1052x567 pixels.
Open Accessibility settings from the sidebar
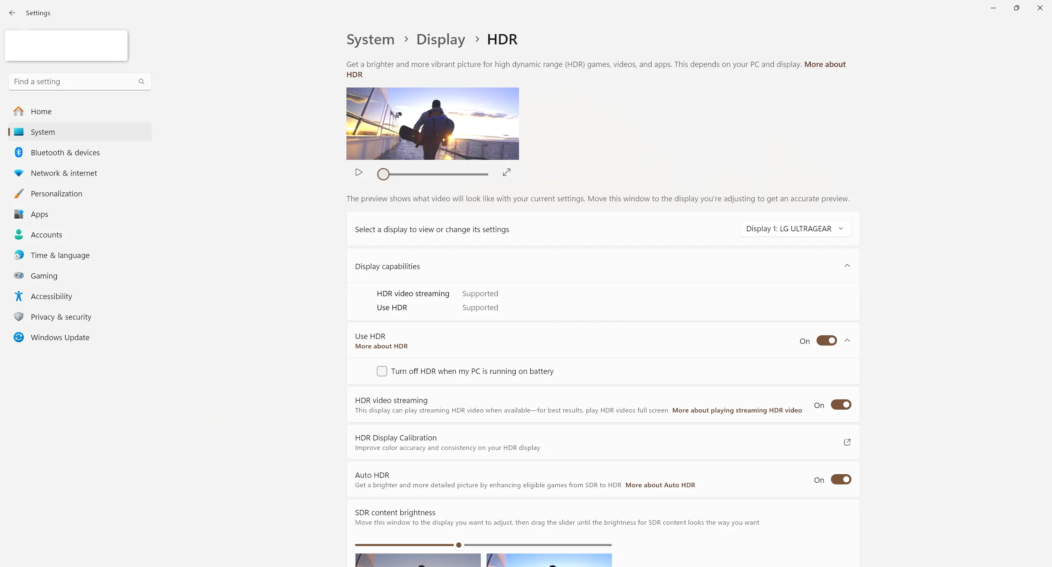[x=51, y=296]
